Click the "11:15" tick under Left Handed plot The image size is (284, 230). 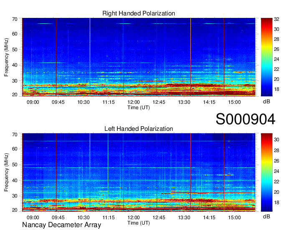pyautogui.click(x=109, y=217)
